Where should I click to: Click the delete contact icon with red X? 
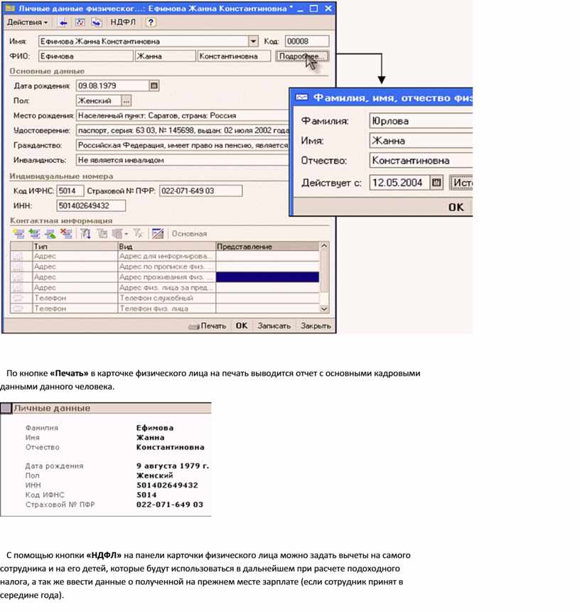pyautogui.click(x=66, y=234)
